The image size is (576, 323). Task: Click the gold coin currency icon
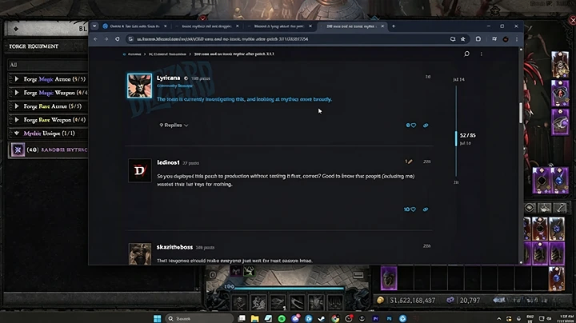[x=380, y=301]
